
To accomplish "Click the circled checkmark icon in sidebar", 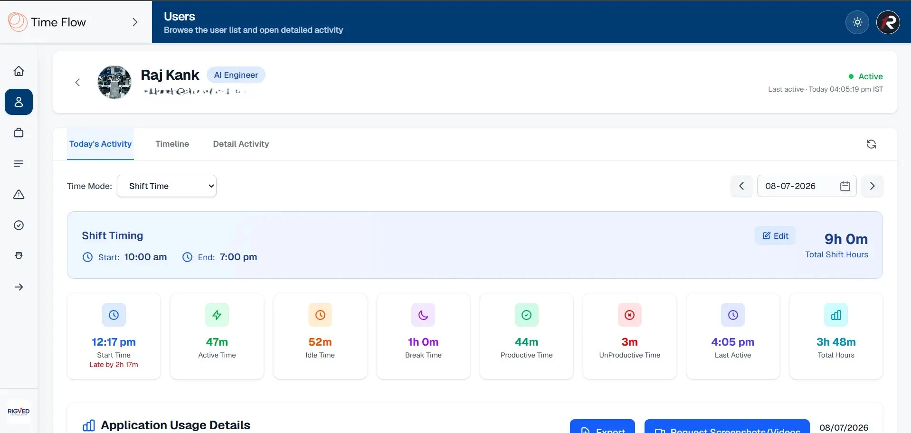I will 19,226.
